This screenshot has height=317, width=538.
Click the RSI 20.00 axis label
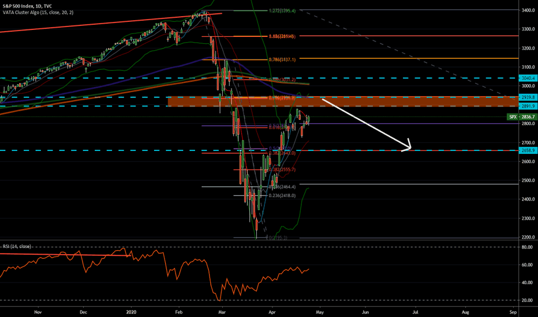point(528,300)
